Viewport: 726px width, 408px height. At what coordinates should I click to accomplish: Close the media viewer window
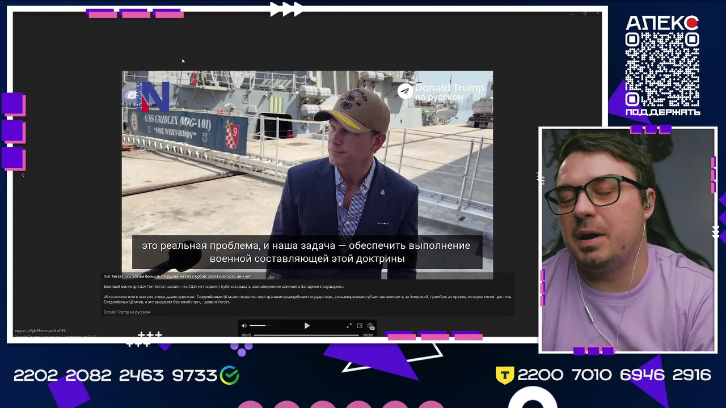(x=598, y=13)
